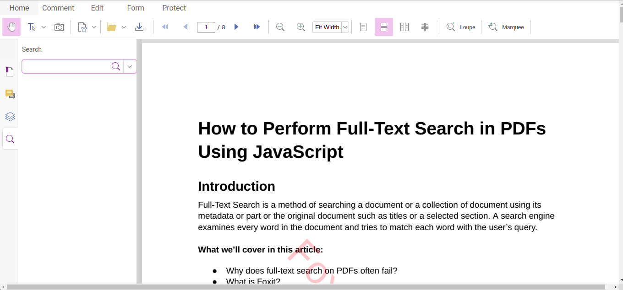Viewport: 623px width, 290px height.
Task: Open a file from the folder icon
Action: pos(112,27)
